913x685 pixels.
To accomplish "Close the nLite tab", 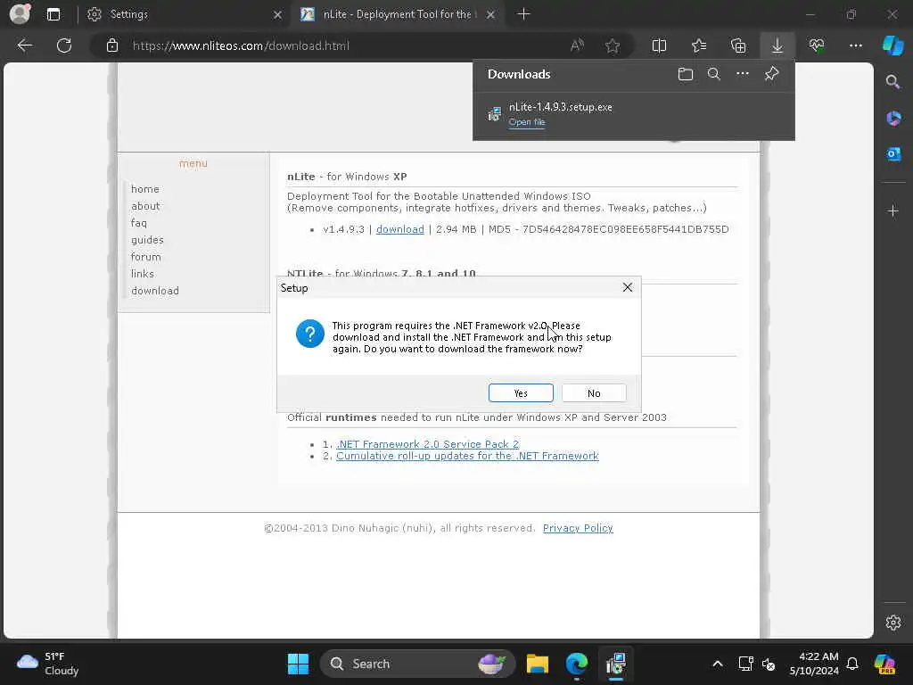I will (491, 14).
